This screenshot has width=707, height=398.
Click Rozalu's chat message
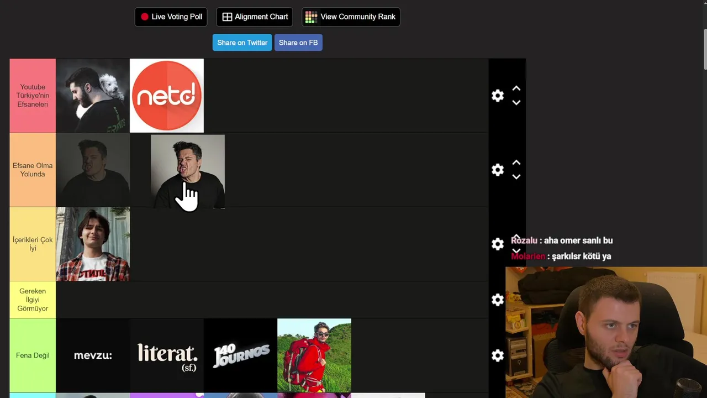(x=562, y=240)
